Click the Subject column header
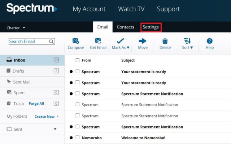231x144 pixels. click(128, 60)
